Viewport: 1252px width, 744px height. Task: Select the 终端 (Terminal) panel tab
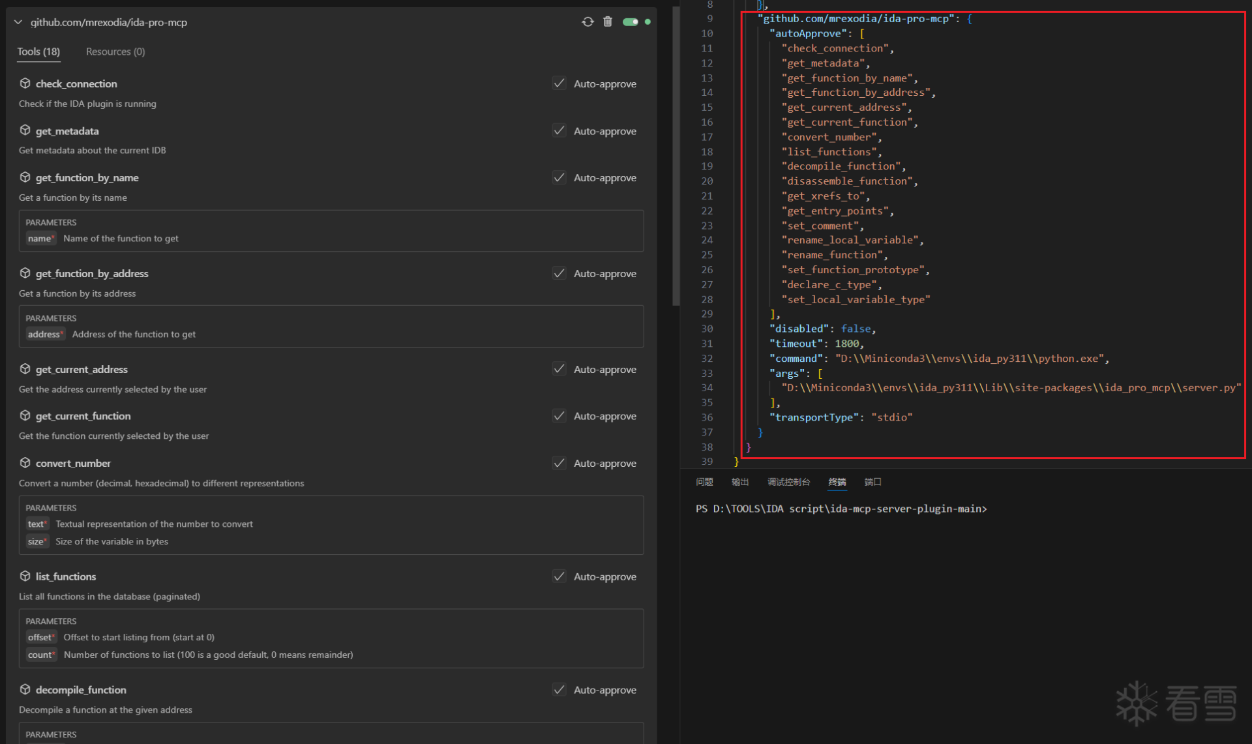coord(837,482)
